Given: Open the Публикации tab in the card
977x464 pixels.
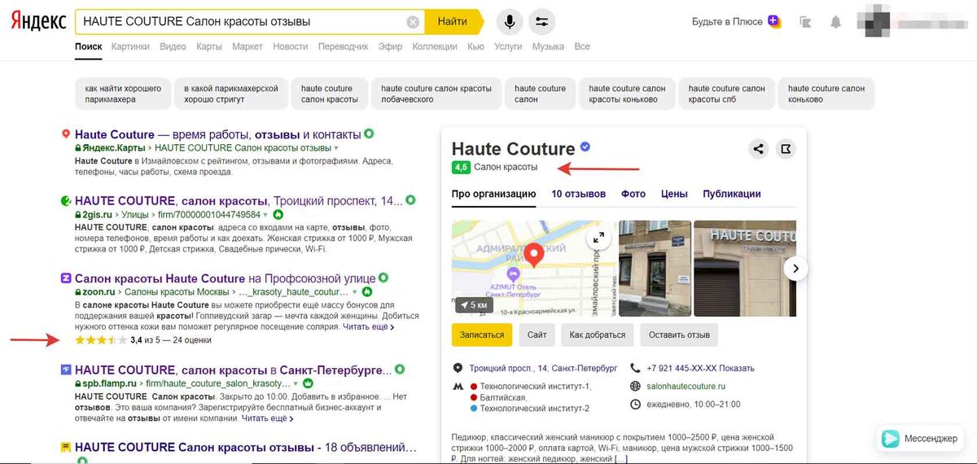Looking at the screenshot, I should [732, 194].
